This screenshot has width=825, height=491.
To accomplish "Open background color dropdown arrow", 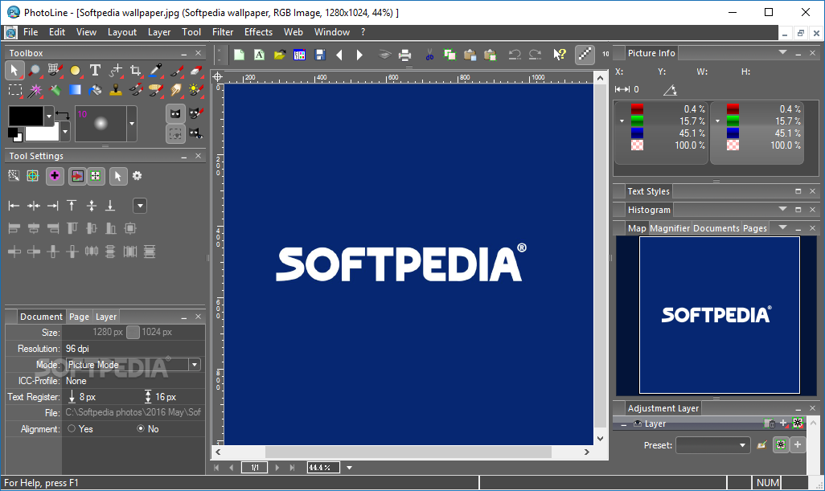I will tap(65, 132).
